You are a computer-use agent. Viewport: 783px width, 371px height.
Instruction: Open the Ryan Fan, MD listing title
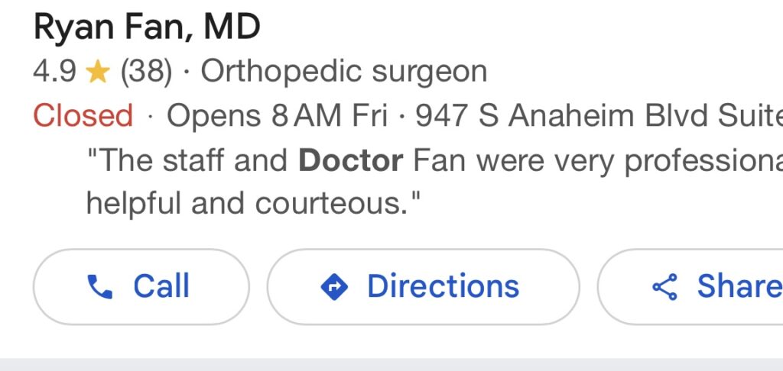147,28
